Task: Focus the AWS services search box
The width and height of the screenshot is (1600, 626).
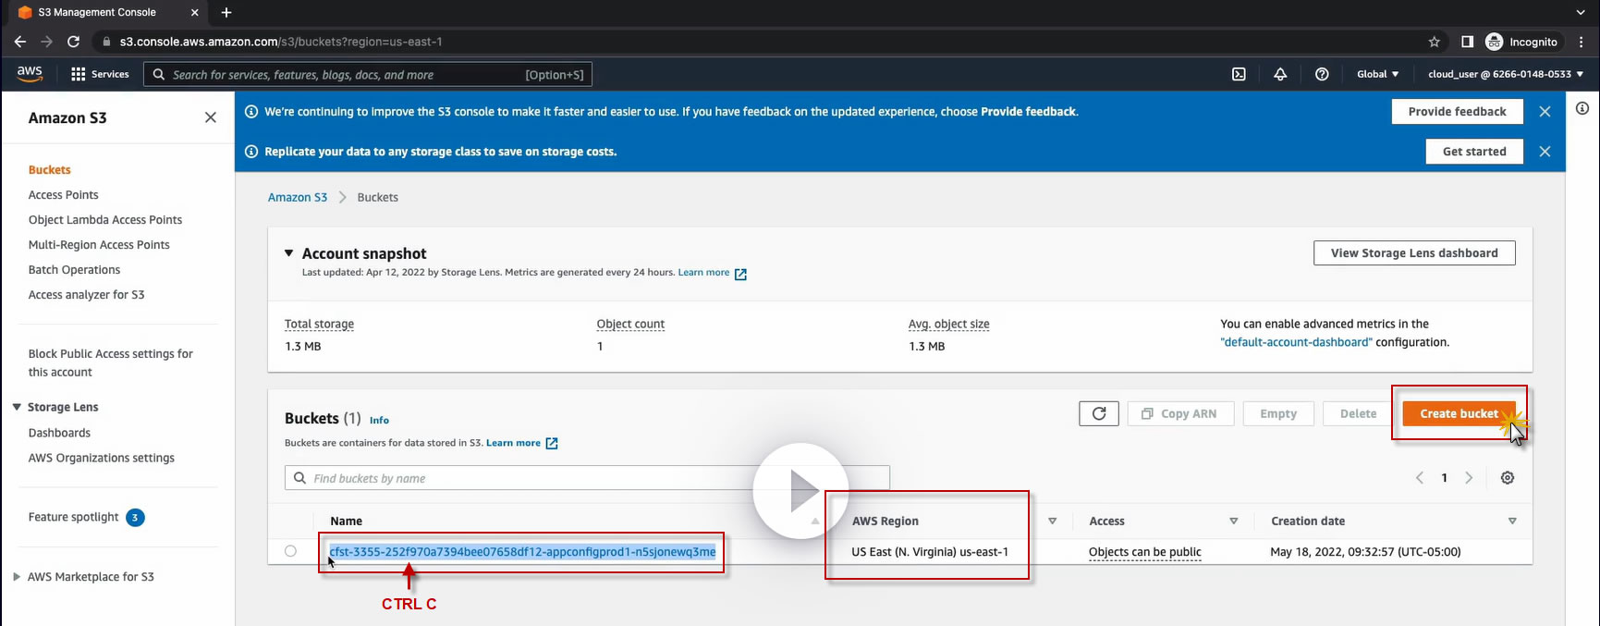Action: (x=368, y=74)
